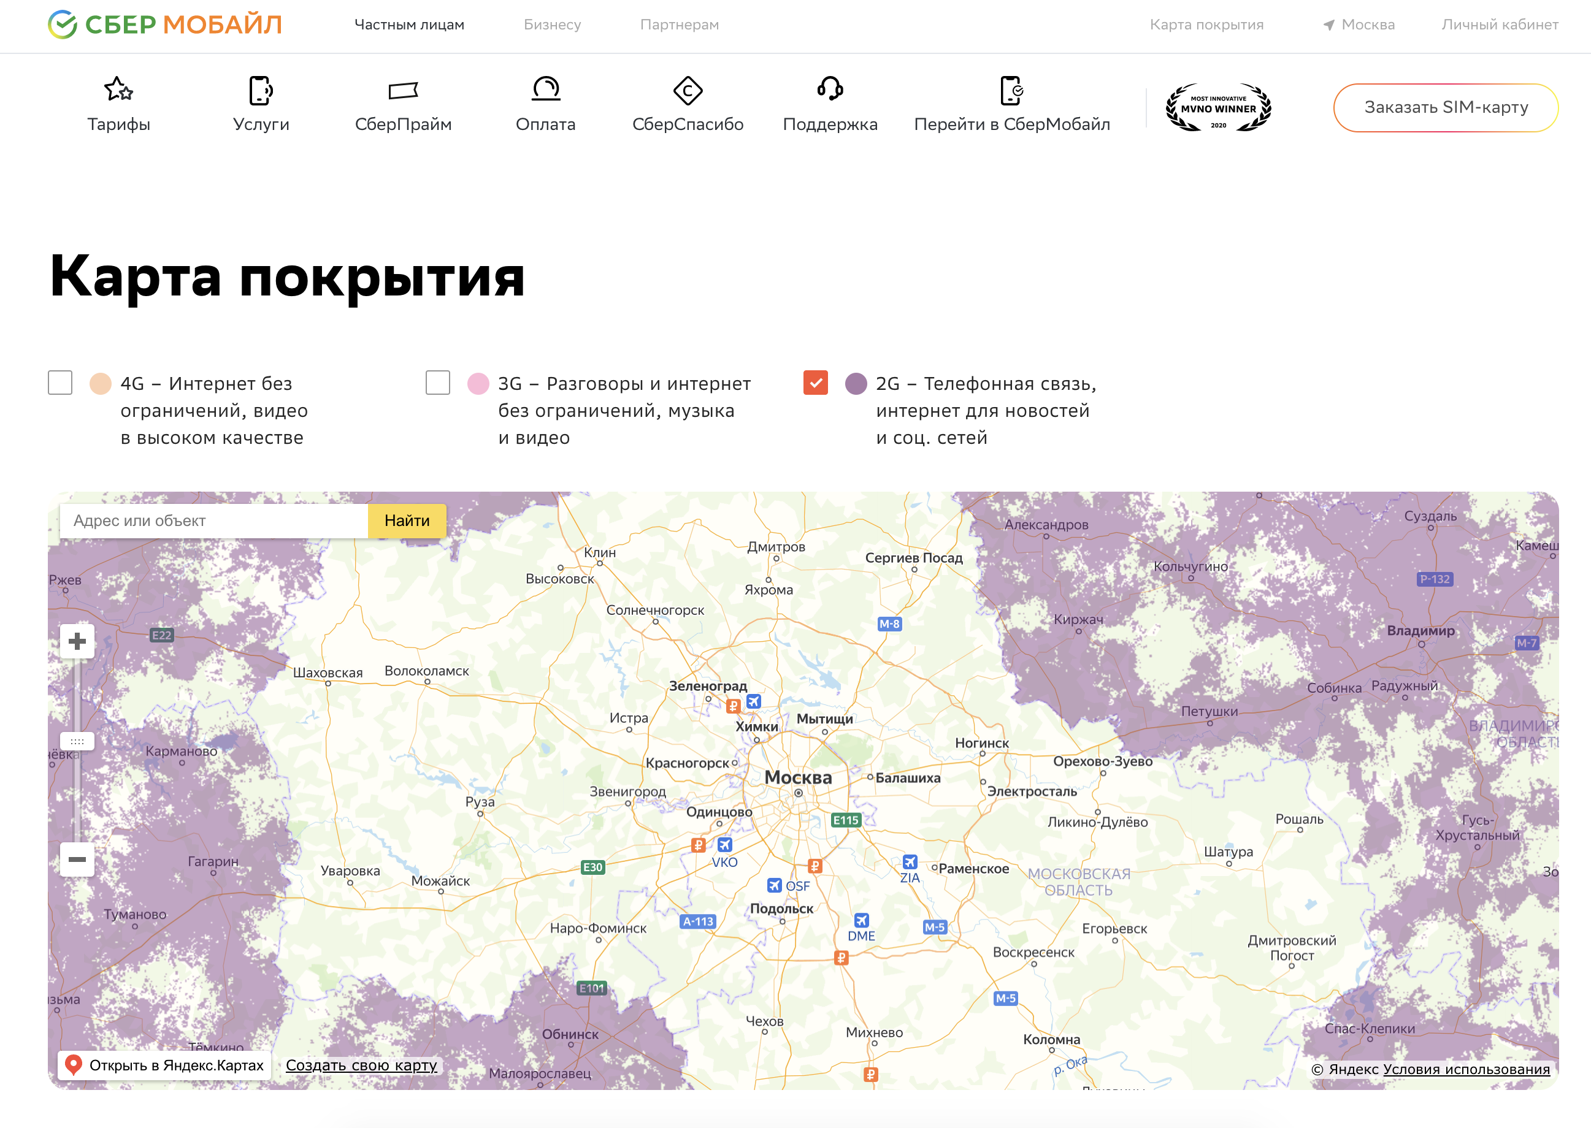Open СберПрайм icon
This screenshot has width=1591, height=1128.
(x=403, y=90)
